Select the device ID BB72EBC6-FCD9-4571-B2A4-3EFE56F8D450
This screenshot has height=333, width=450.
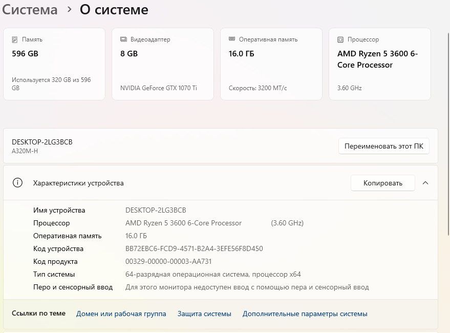pos(194,248)
